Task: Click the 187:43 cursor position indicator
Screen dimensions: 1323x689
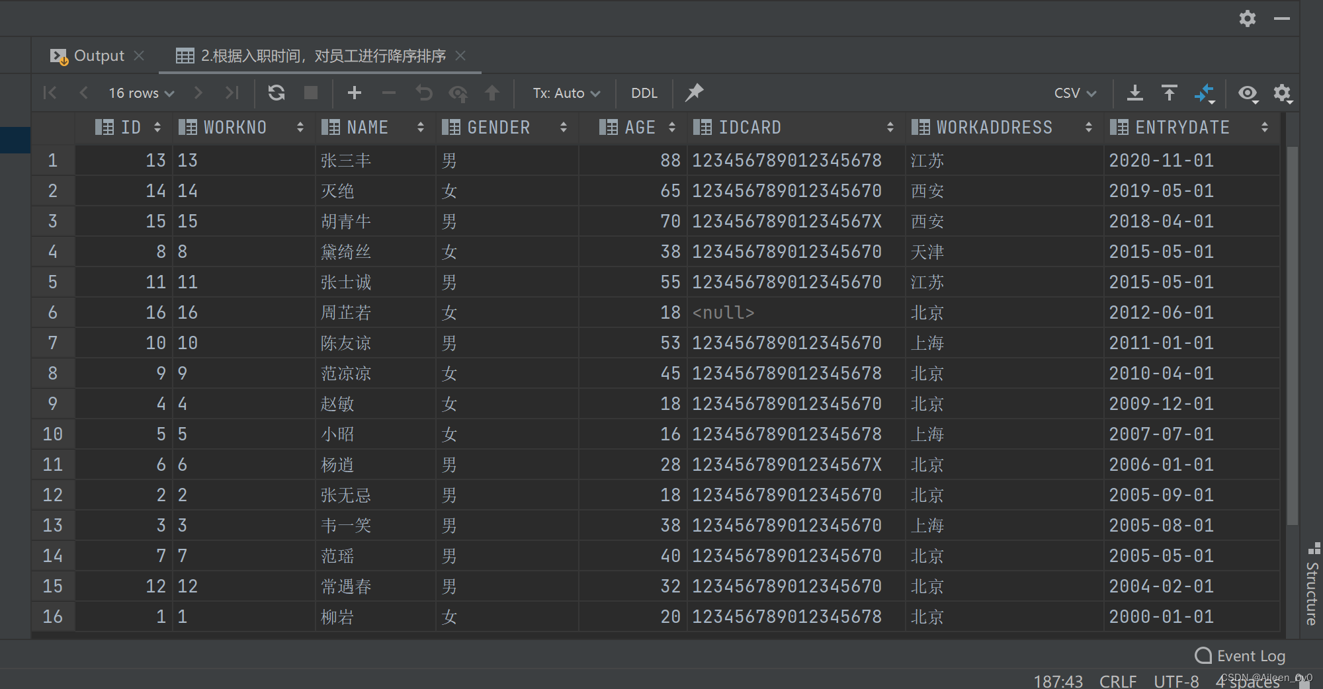Action: 1058,681
